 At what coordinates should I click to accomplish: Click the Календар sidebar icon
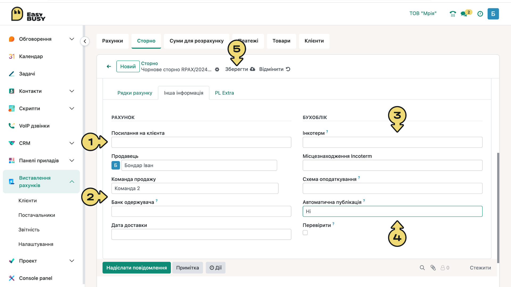11,56
